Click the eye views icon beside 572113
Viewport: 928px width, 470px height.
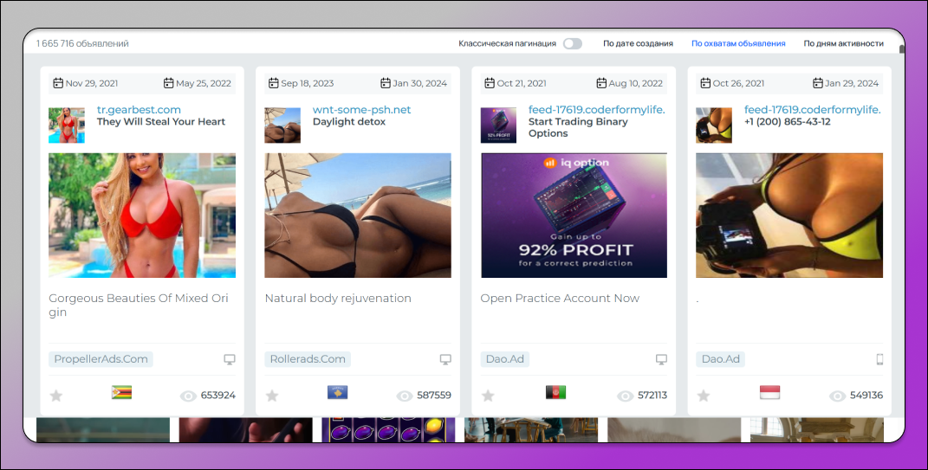click(x=626, y=396)
